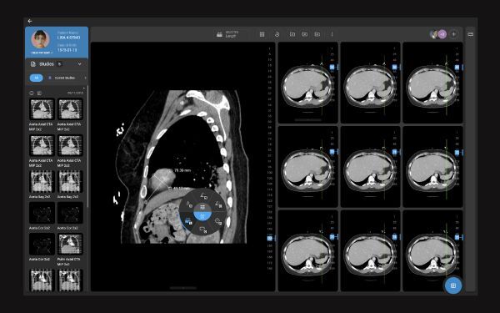This screenshot has height=313, width=500.
Task: Click the first of three screen icons in toolbar
Action: coord(292,34)
